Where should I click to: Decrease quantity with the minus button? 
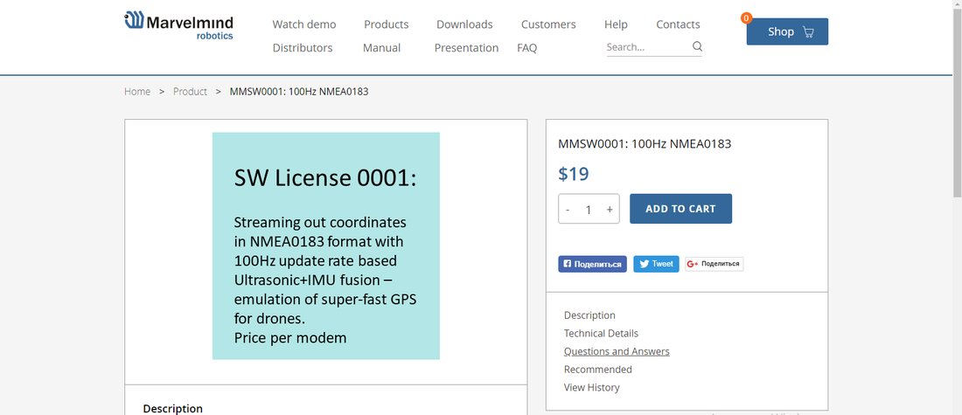click(x=568, y=210)
